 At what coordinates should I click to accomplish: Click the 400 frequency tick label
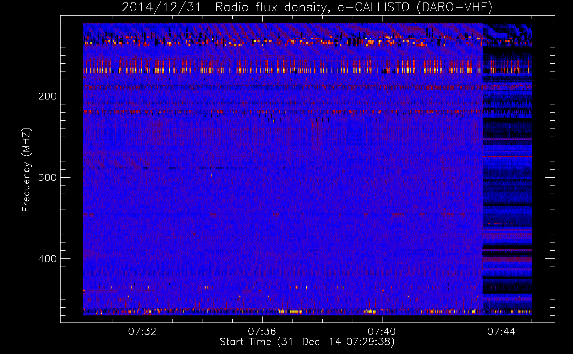coord(47,259)
